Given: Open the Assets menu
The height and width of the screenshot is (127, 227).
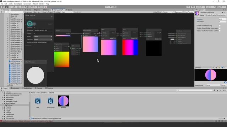Looking at the screenshot, I should 11,4.
